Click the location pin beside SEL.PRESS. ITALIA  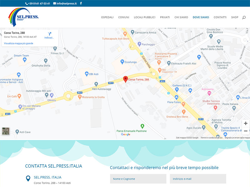(x=28, y=178)
